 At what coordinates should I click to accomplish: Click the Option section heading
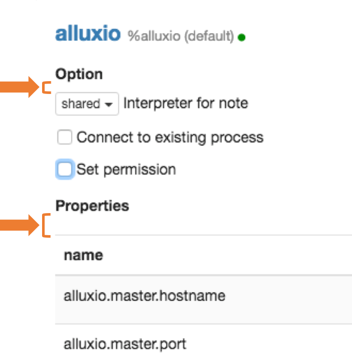click(79, 74)
